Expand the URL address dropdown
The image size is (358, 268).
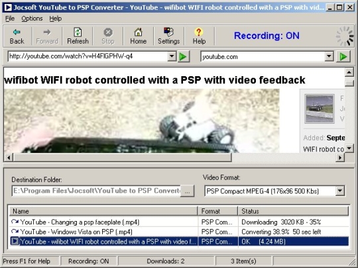(172, 56)
